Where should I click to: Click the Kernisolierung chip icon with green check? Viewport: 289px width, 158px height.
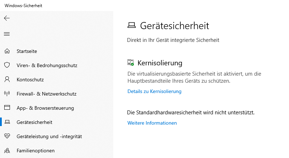tap(131, 63)
